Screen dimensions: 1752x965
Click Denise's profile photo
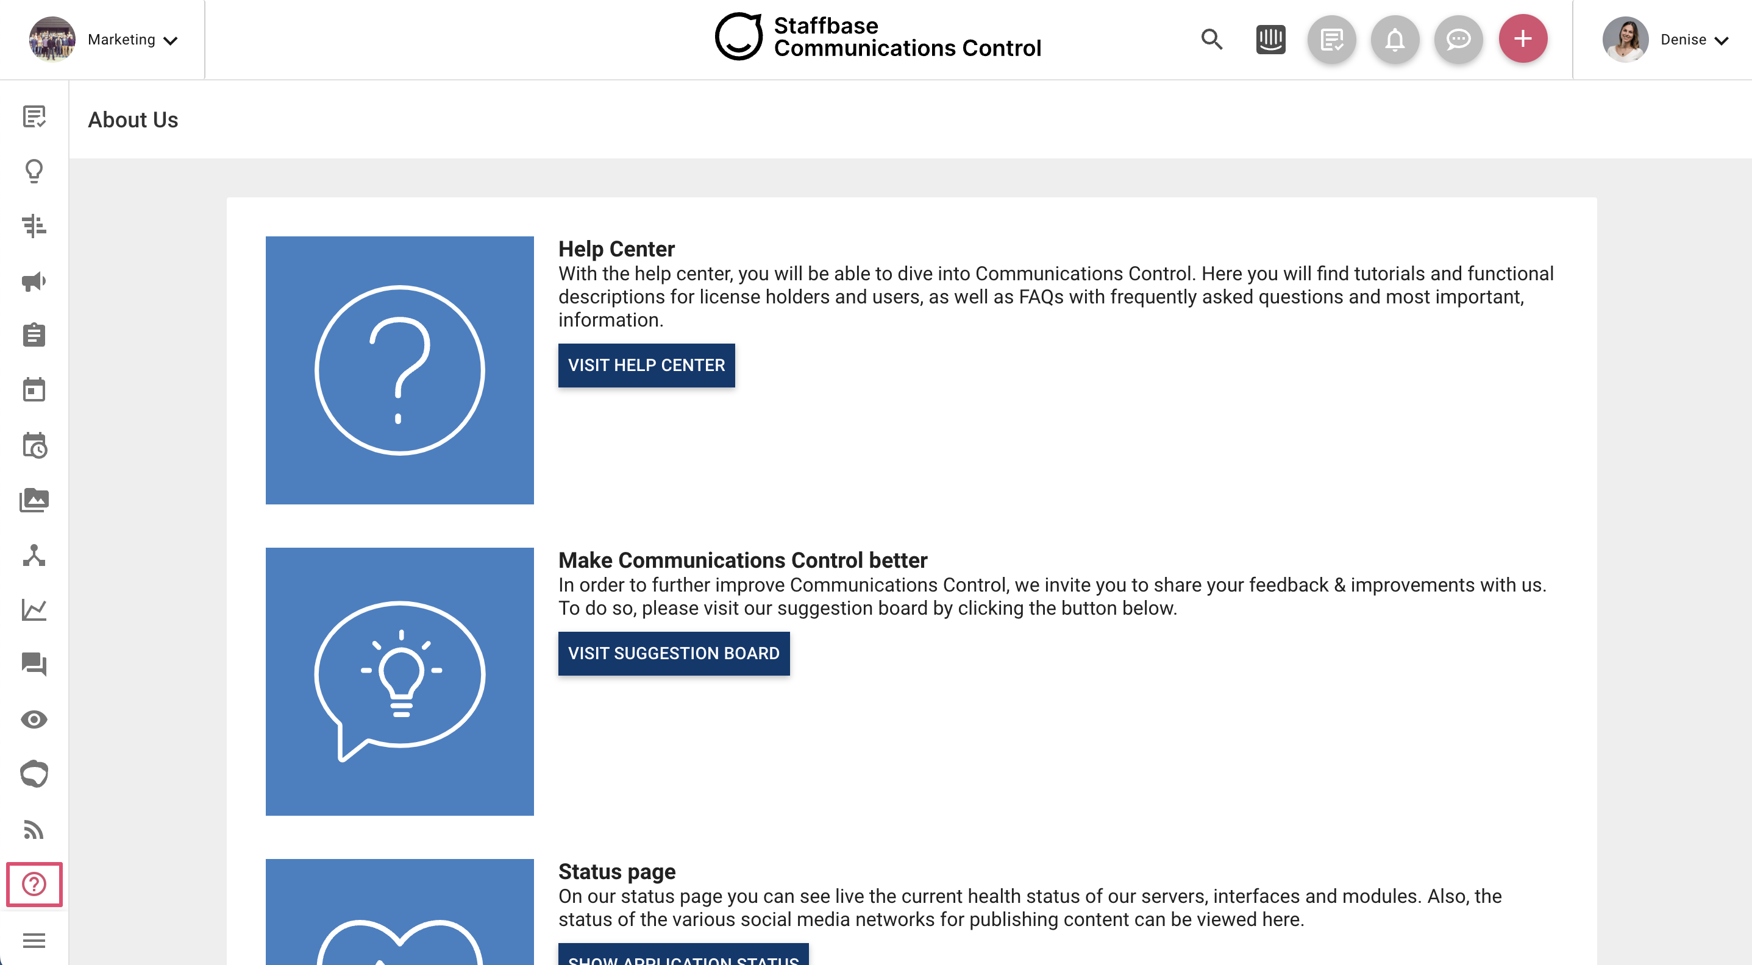pos(1625,40)
